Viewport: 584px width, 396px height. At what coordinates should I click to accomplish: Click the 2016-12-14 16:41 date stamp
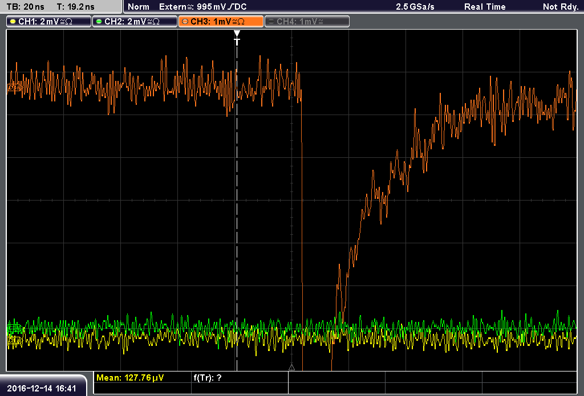42,389
